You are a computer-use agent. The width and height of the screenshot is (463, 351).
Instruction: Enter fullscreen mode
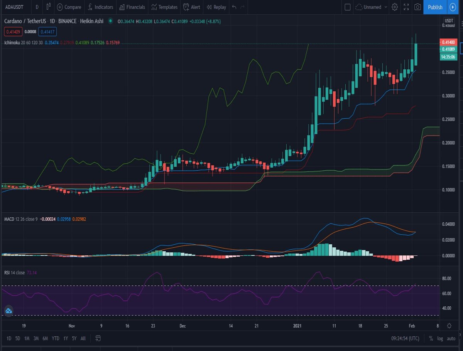(406, 7)
